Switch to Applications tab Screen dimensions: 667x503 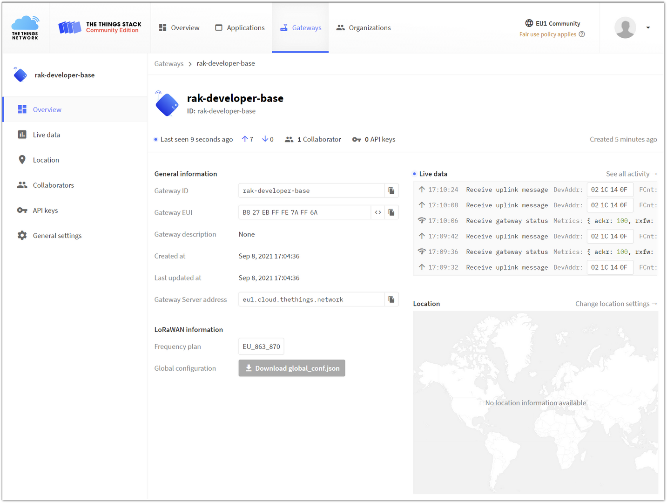(x=240, y=28)
